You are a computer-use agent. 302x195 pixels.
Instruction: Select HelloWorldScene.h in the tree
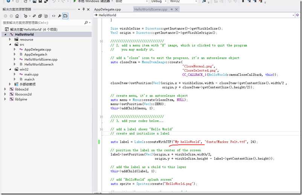click(x=39, y=64)
